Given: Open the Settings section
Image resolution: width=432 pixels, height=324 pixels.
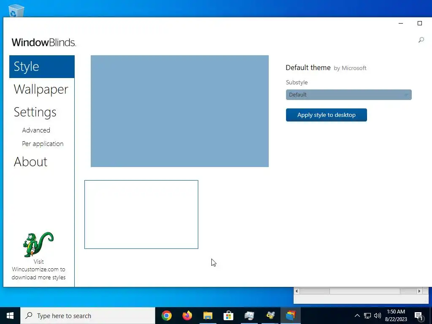Looking at the screenshot, I should [35, 112].
